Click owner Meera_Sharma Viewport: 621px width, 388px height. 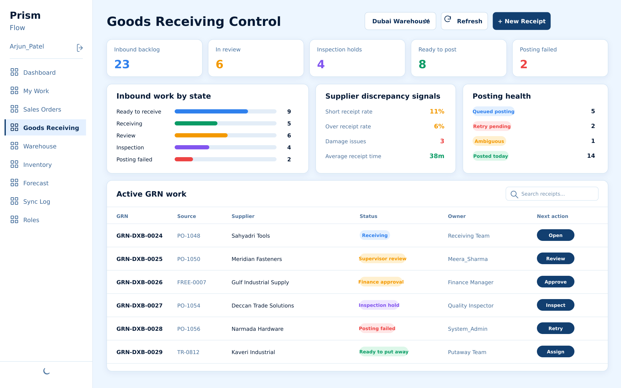pos(468,259)
